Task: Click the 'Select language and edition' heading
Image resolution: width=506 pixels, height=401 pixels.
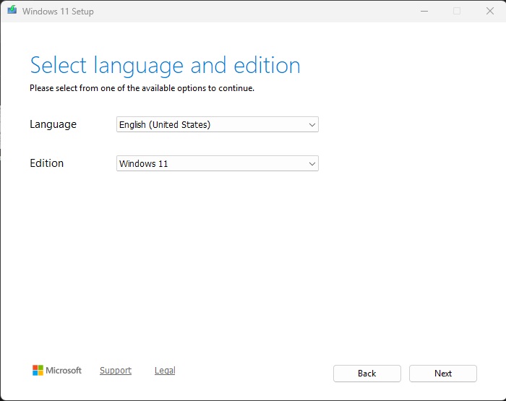Action: [x=165, y=66]
